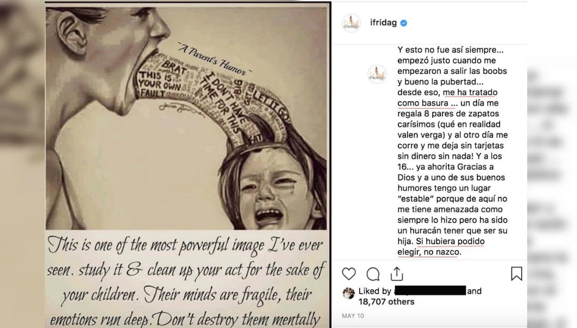Open comments with the speech bubble icon

click(x=373, y=274)
